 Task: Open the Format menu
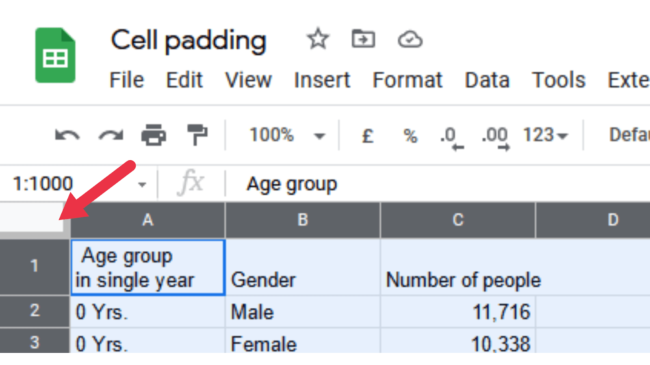coord(407,80)
